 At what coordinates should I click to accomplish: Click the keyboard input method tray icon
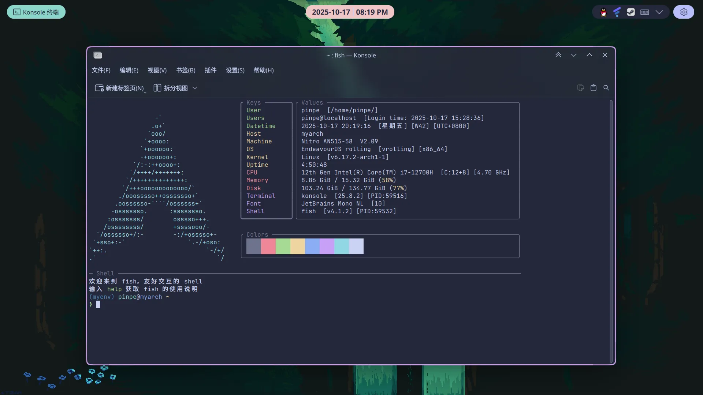(645, 12)
